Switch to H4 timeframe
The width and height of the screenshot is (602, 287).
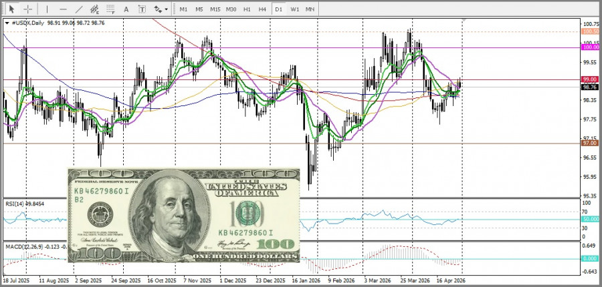click(263, 9)
